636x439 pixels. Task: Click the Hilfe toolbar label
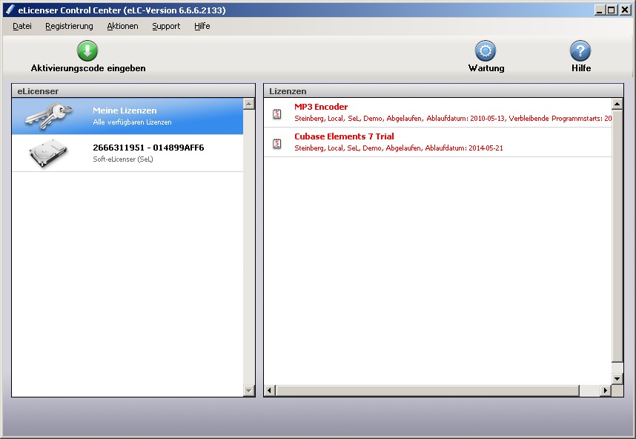click(581, 68)
